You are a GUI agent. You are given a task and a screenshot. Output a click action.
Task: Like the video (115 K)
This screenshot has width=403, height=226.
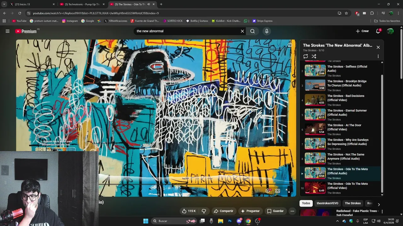tap(189, 211)
